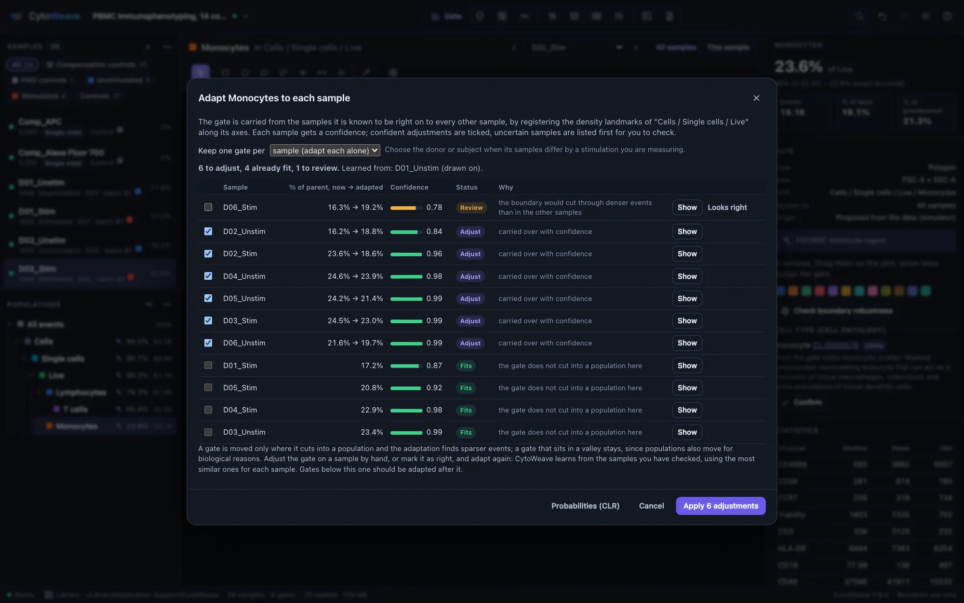
Task: Mark D06_Stim as Looks right
Action: click(x=727, y=207)
